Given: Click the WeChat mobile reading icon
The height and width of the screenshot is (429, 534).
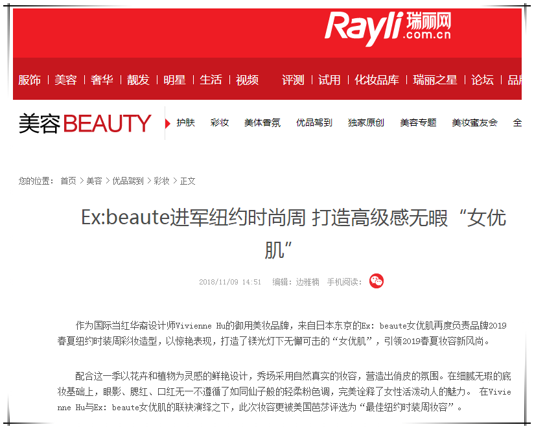Looking at the screenshot, I should 377,281.
